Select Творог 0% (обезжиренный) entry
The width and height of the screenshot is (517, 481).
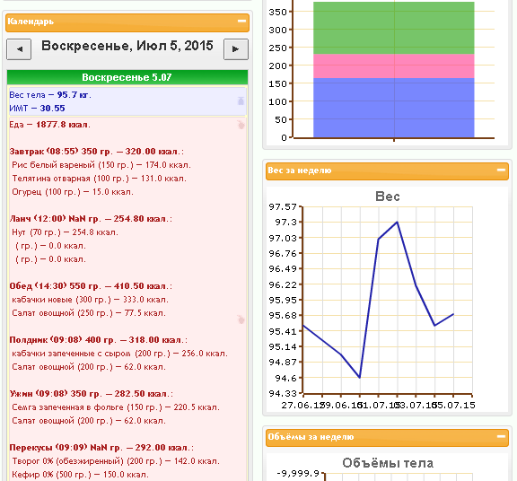(x=116, y=461)
